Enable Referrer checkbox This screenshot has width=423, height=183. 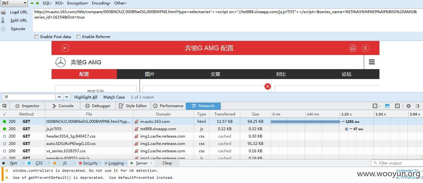(x=78, y=37)
